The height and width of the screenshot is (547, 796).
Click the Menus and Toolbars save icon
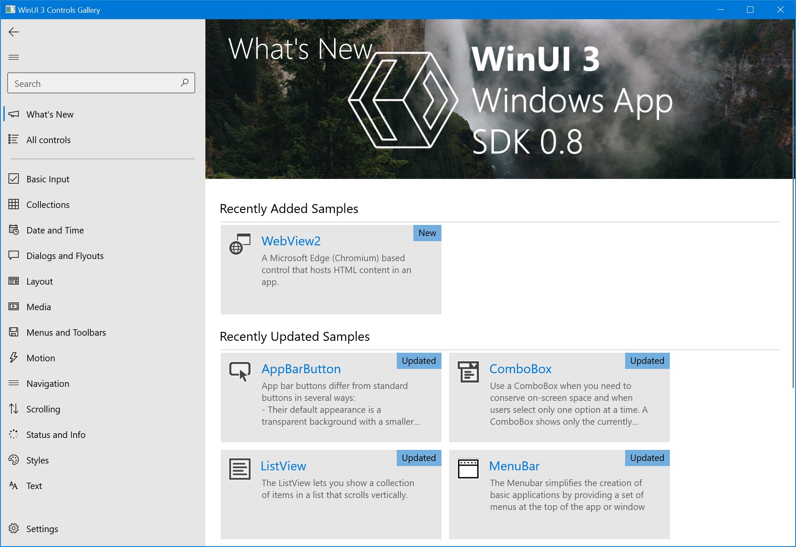click(x=14, y=332)
